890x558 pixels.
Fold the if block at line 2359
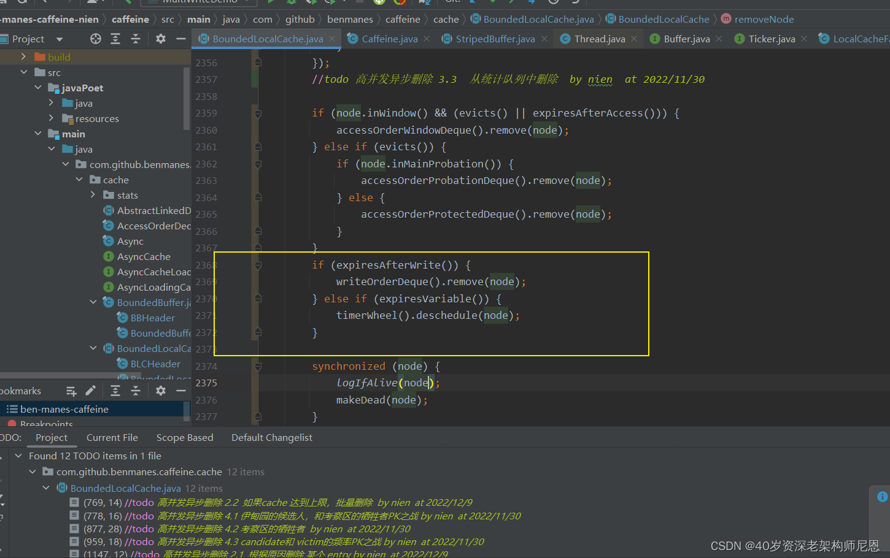coord(258,113)
